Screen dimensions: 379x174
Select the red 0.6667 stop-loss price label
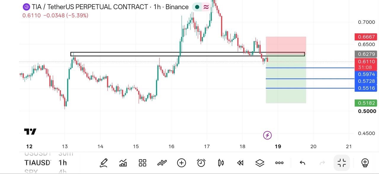(x=367, y=37)
